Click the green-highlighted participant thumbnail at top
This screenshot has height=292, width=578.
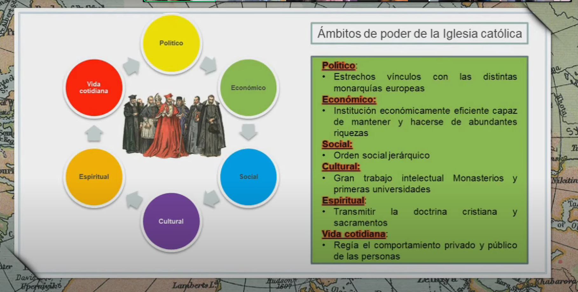180,1
